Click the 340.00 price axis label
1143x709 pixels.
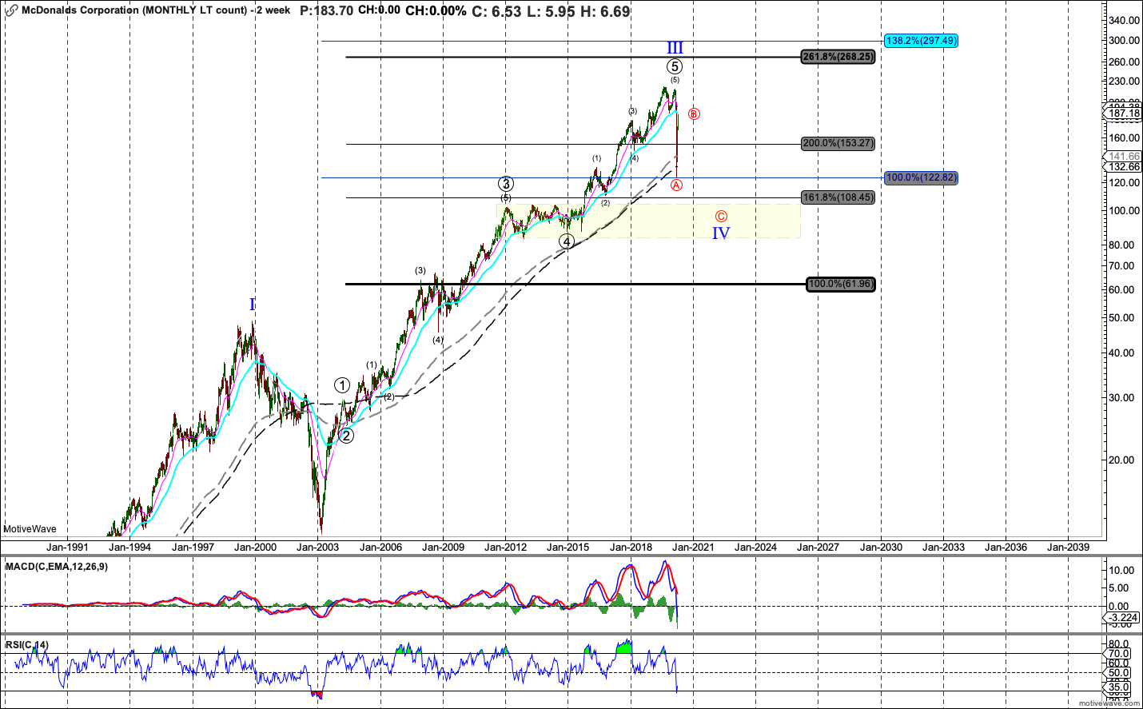click(1124, 21)
